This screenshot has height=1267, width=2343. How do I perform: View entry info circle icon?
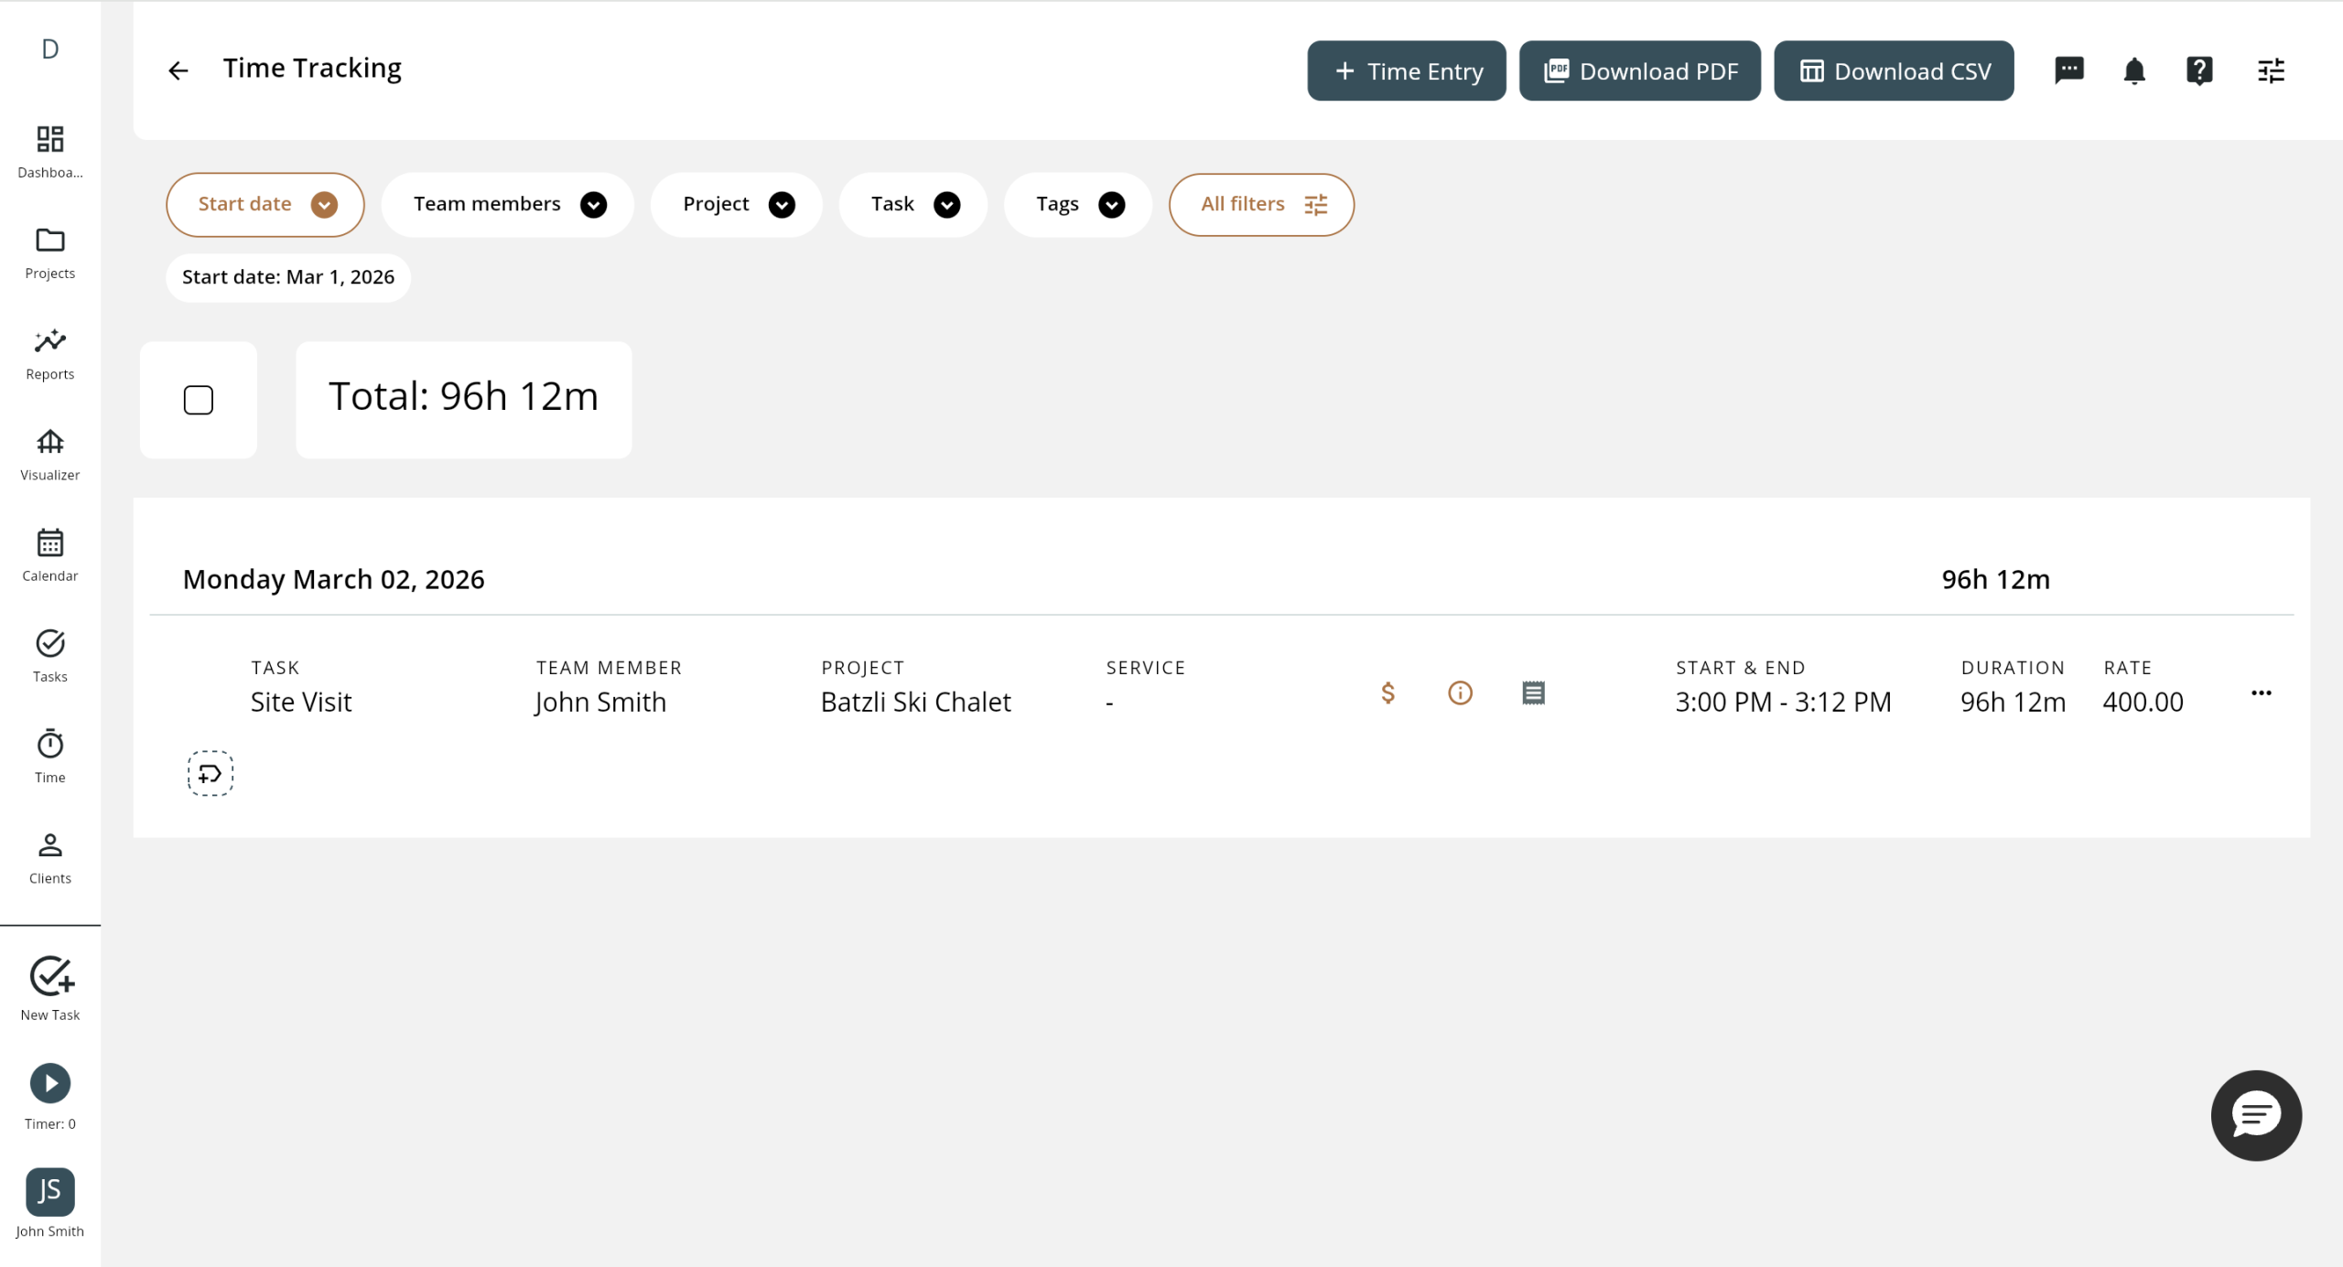(1460, 693)
